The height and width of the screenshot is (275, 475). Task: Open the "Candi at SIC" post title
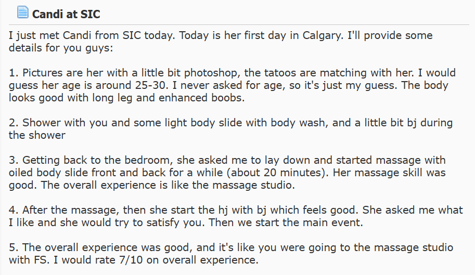pos(67,13)
